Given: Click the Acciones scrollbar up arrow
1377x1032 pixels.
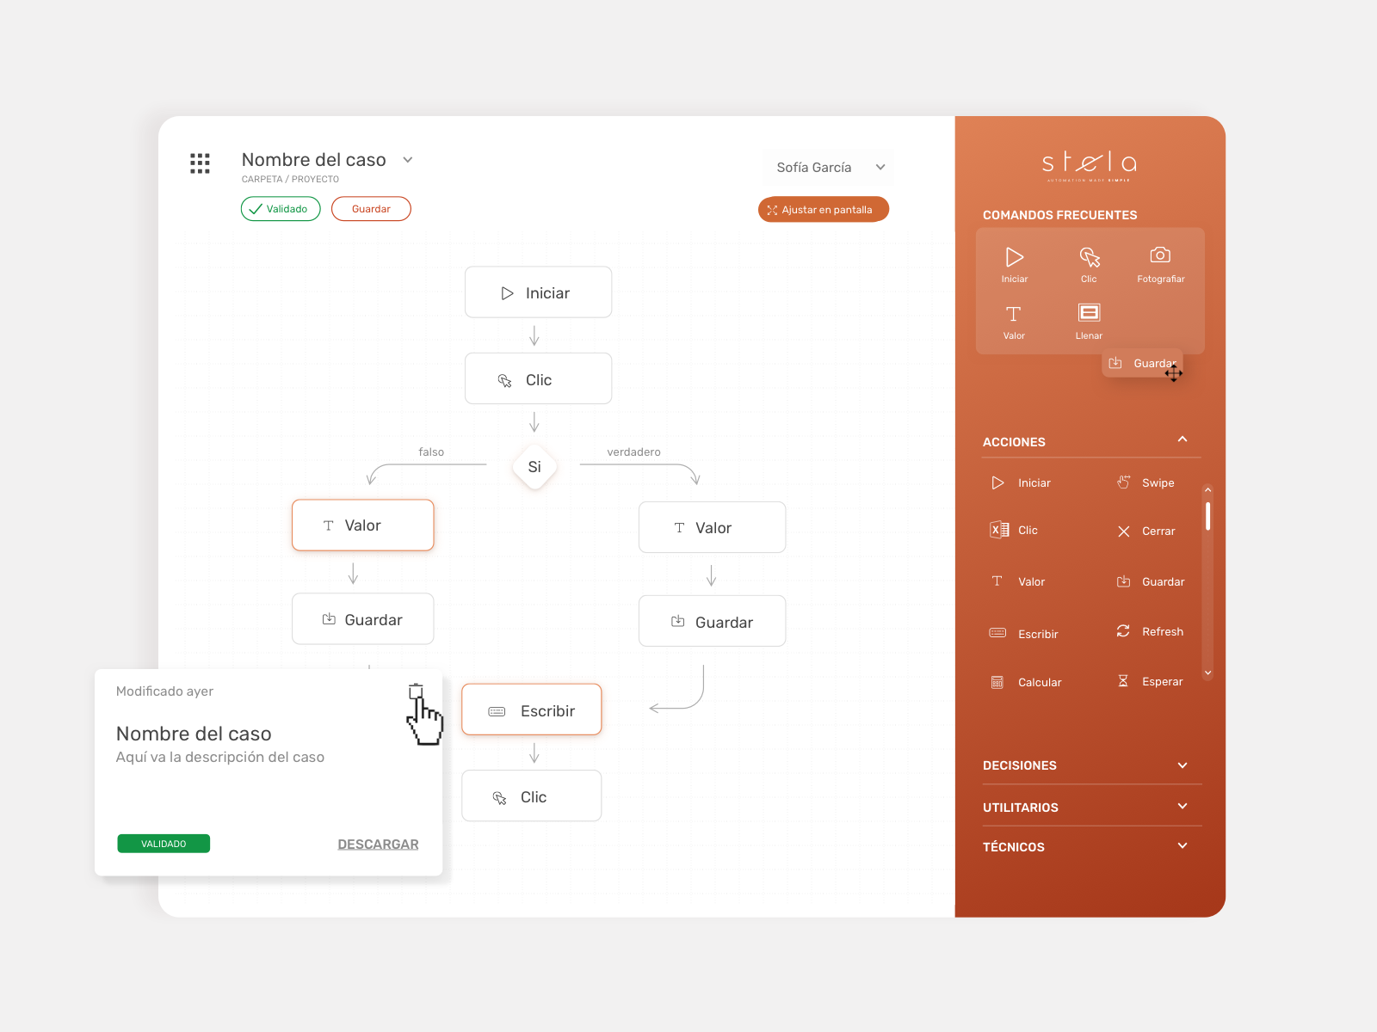Looking at the screenshot, I should click(1208, 489).
